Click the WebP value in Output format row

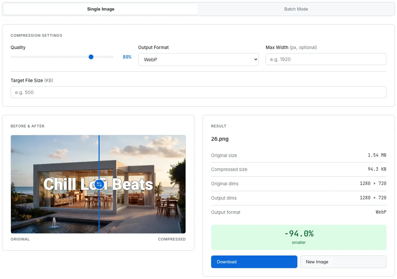(381, 212)
